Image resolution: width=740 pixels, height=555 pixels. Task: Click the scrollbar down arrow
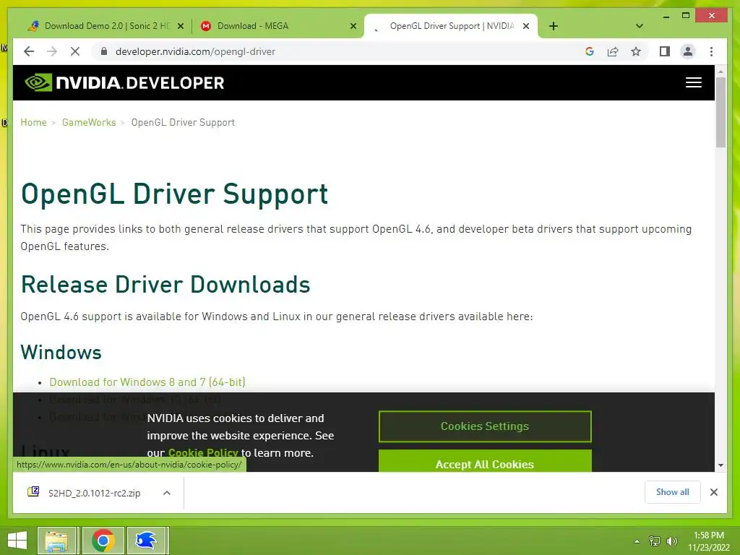point(720,465)
